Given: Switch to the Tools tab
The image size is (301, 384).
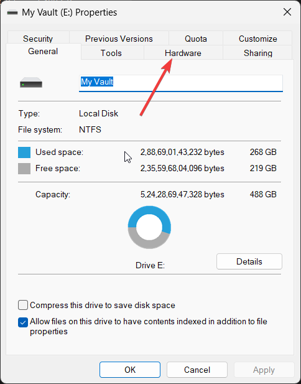Looking at the screenshot, I should point(111,53).
